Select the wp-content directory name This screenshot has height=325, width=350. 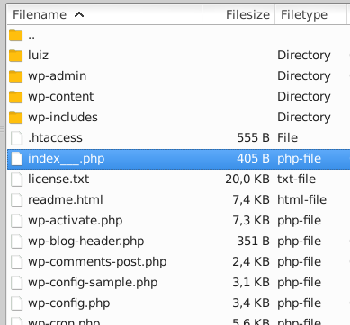click(x=61, y=97)
